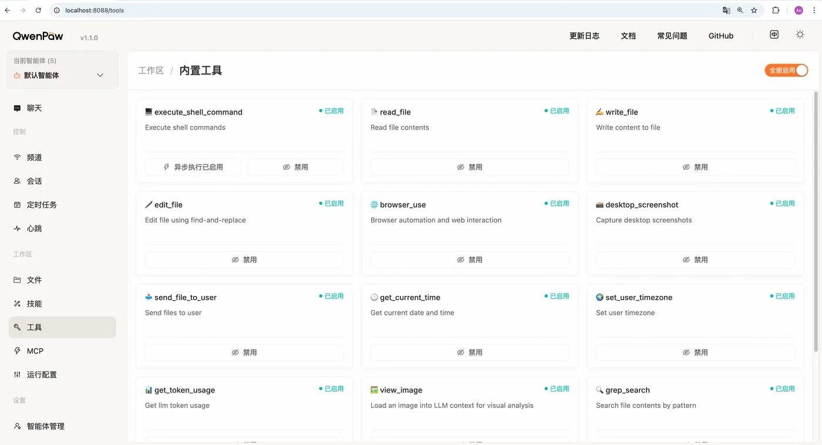Switch language with the 中 icon
Image resolution: width=822 pixels, height=445 pixels.
coord(774,35)
